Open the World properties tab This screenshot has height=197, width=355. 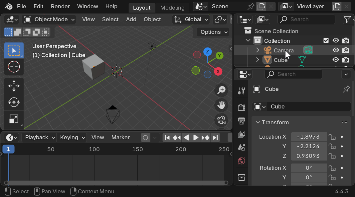[x=242, y=161]
